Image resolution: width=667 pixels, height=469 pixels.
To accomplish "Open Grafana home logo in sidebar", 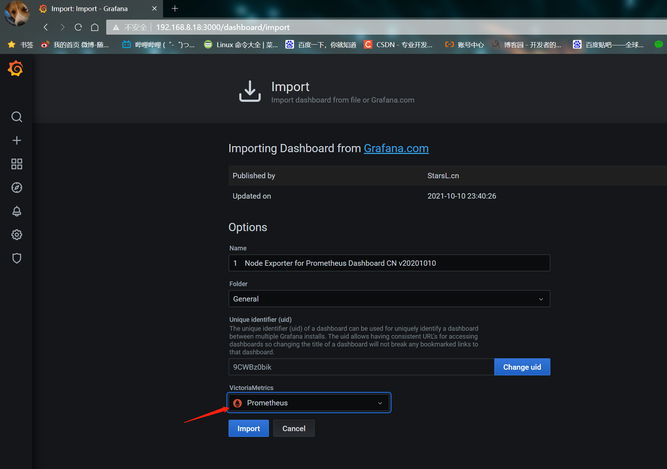I will (16, 68).
